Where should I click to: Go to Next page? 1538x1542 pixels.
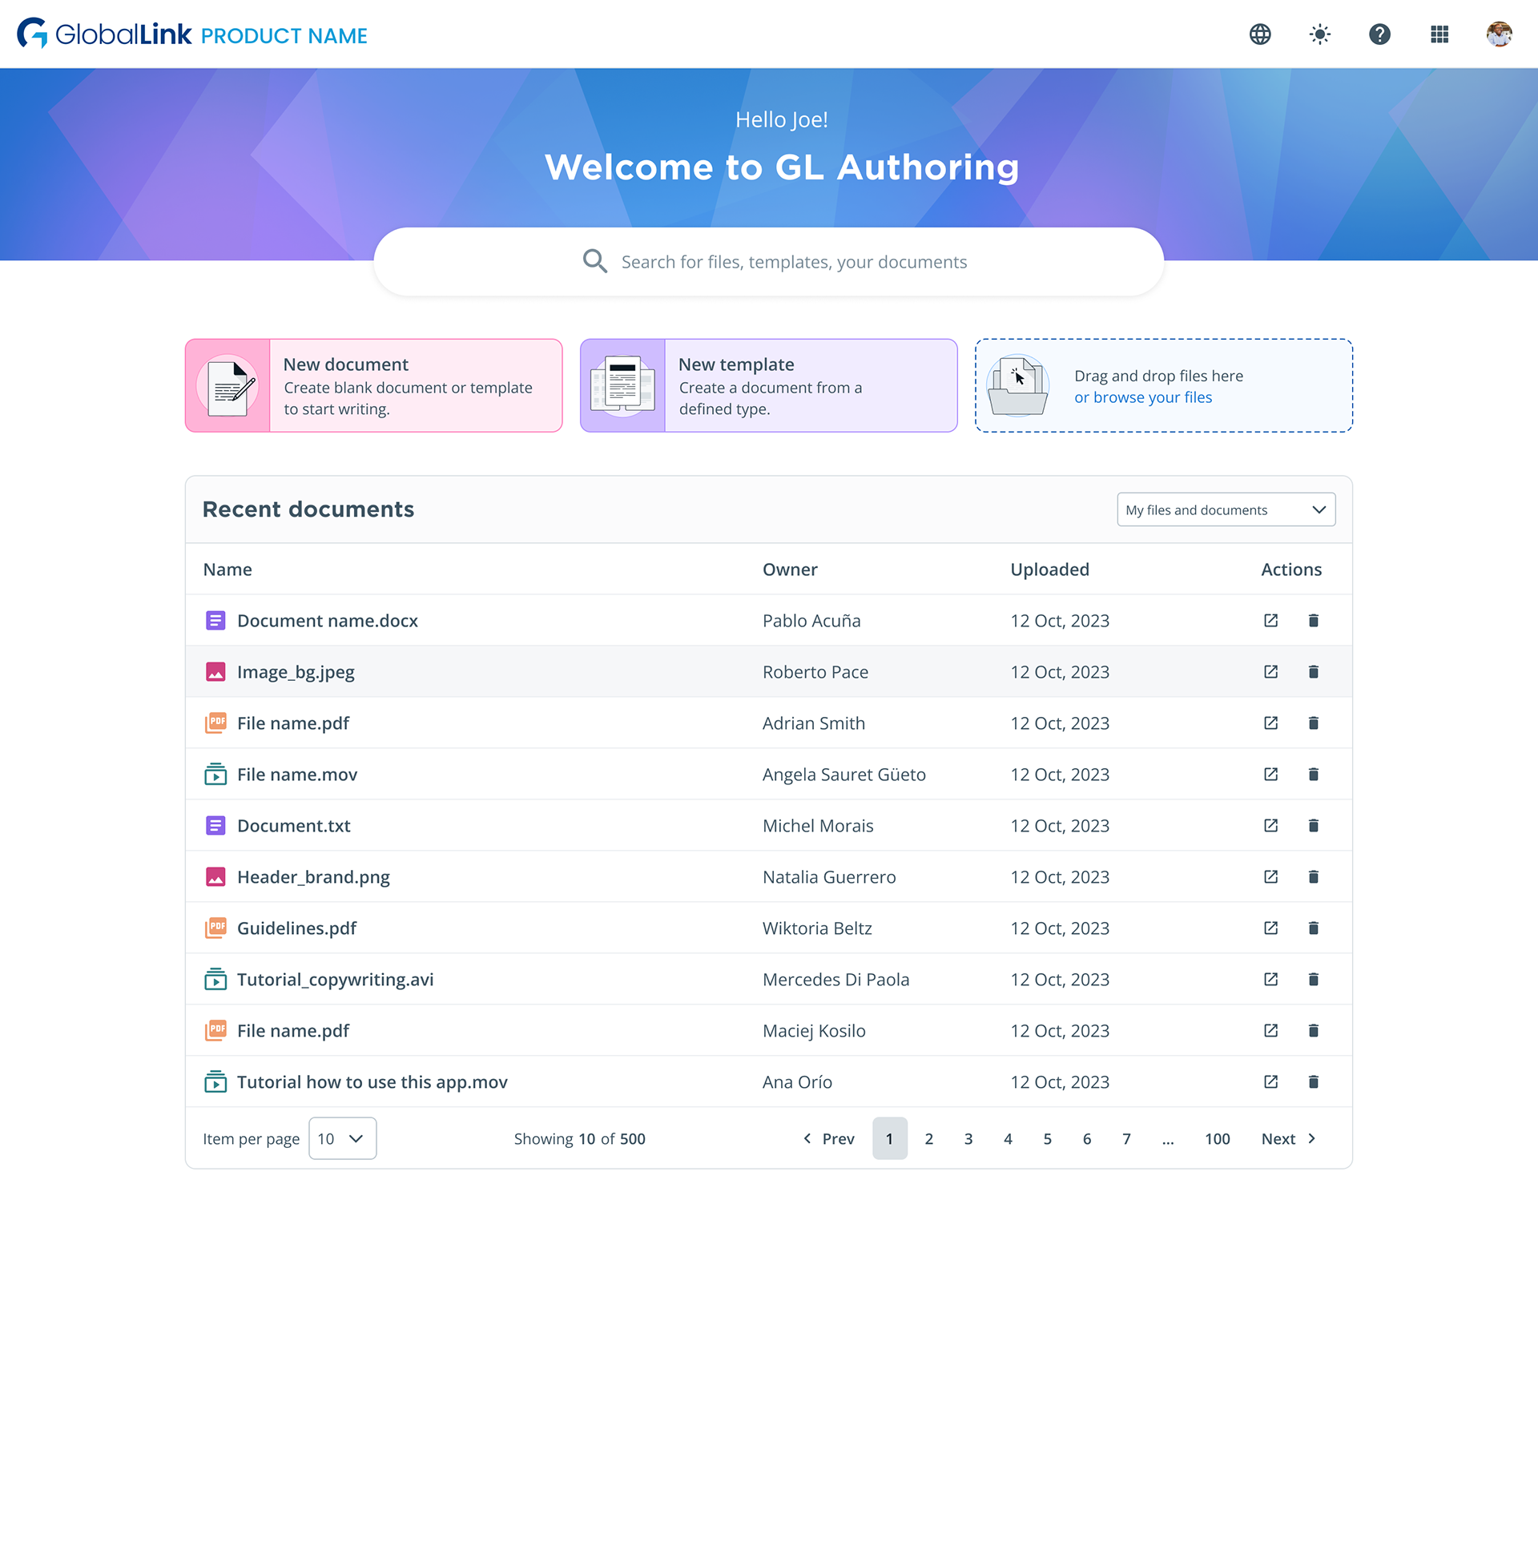coord(1289,1138)
